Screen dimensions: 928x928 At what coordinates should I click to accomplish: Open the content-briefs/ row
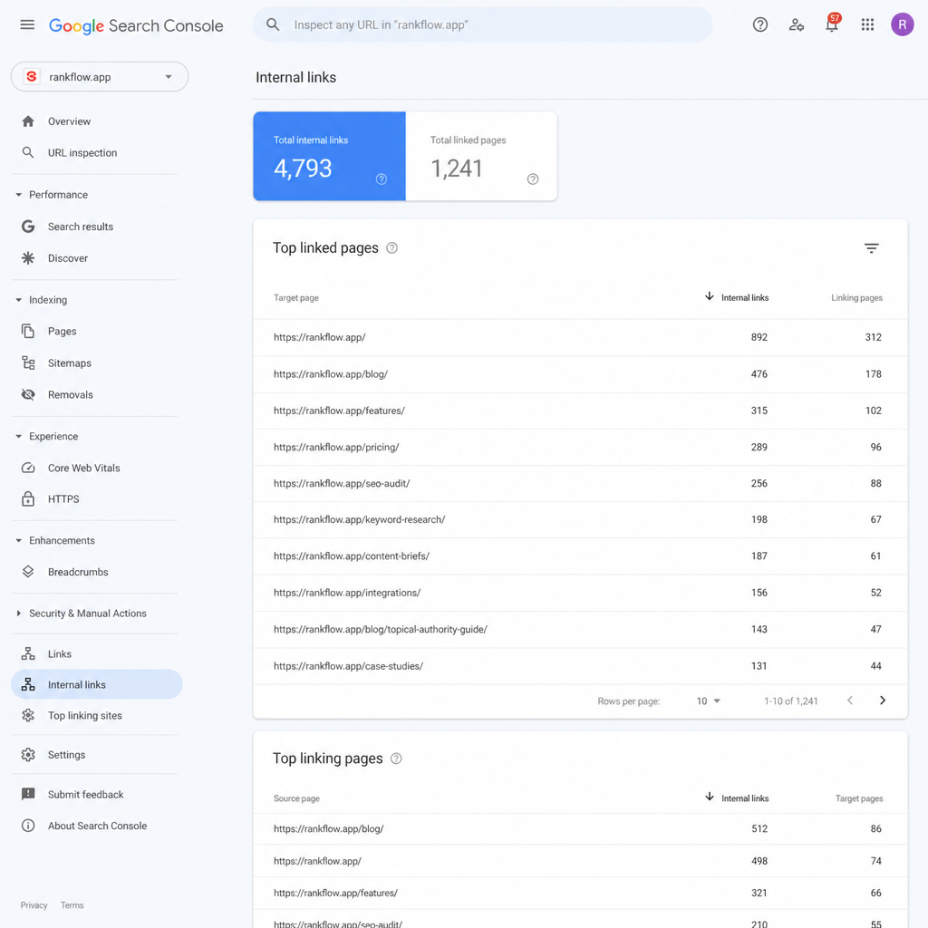[580, 556]
